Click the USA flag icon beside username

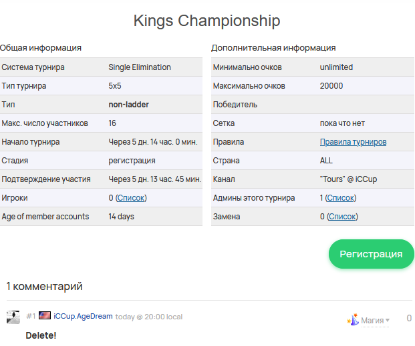(x=45, y=315)
